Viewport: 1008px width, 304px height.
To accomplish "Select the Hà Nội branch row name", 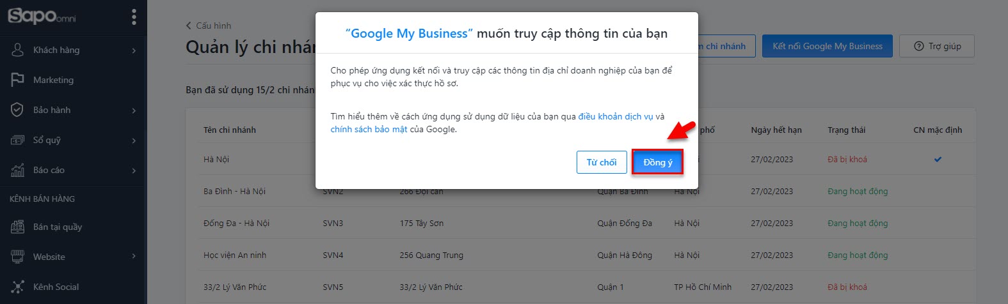I will [216, 159].
